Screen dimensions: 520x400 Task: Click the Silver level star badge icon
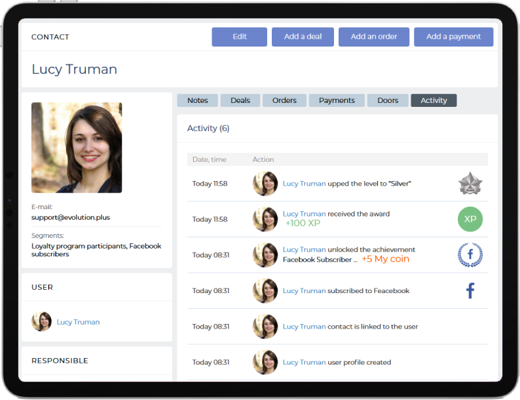tap(470, 183)
